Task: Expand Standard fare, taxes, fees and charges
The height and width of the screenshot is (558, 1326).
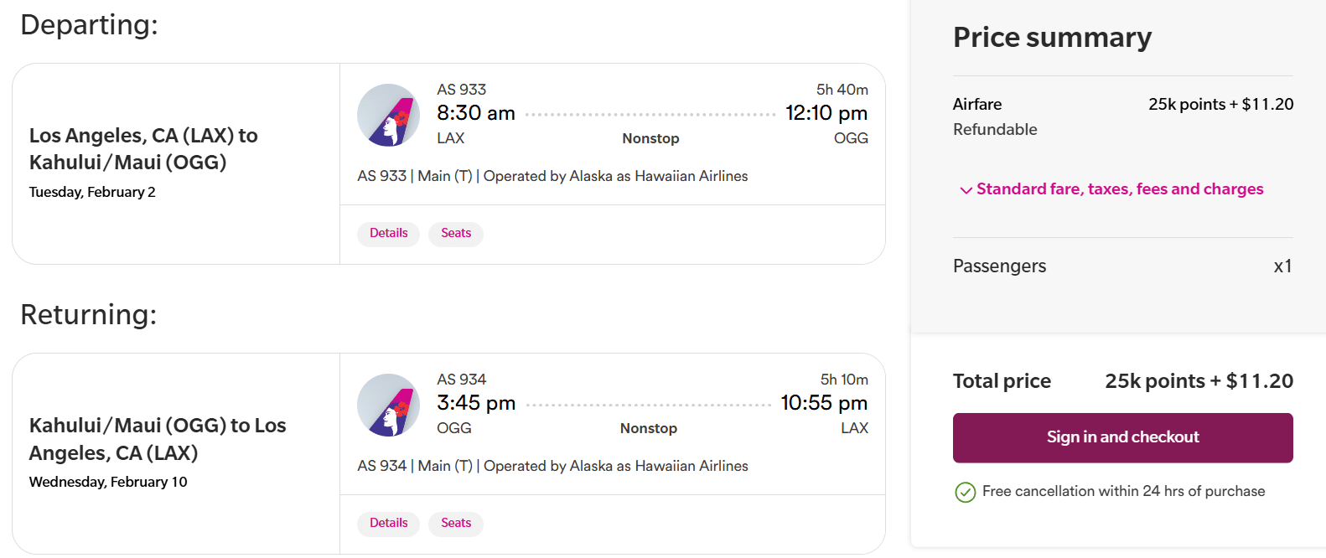Action: coord(1119,189)
